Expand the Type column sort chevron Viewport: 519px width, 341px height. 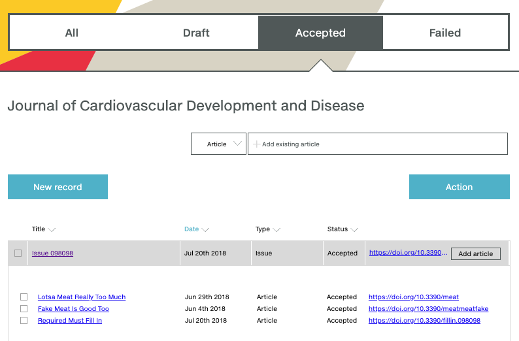tap(276, 230)
